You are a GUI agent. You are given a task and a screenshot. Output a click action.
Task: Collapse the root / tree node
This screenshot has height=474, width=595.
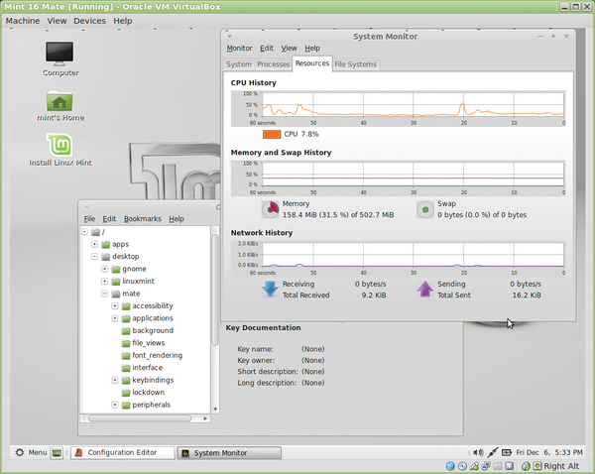click(85, 231)
